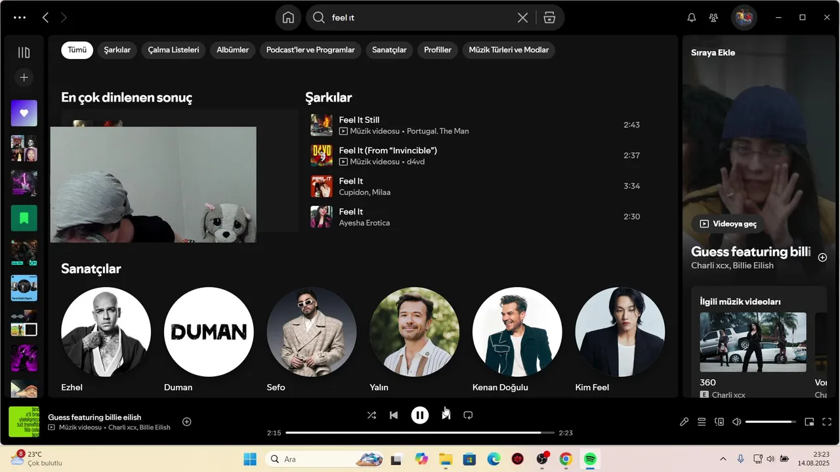Image resolution: width=840 pixels, height=472 pixels.
Task: Open the Portugal. The Man artist link
Action: [438, 131]
